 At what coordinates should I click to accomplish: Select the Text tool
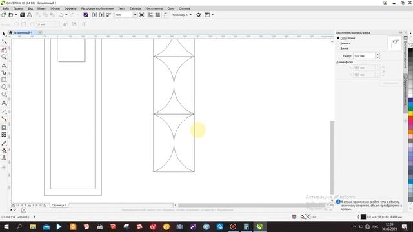click(x=5, y=103)
